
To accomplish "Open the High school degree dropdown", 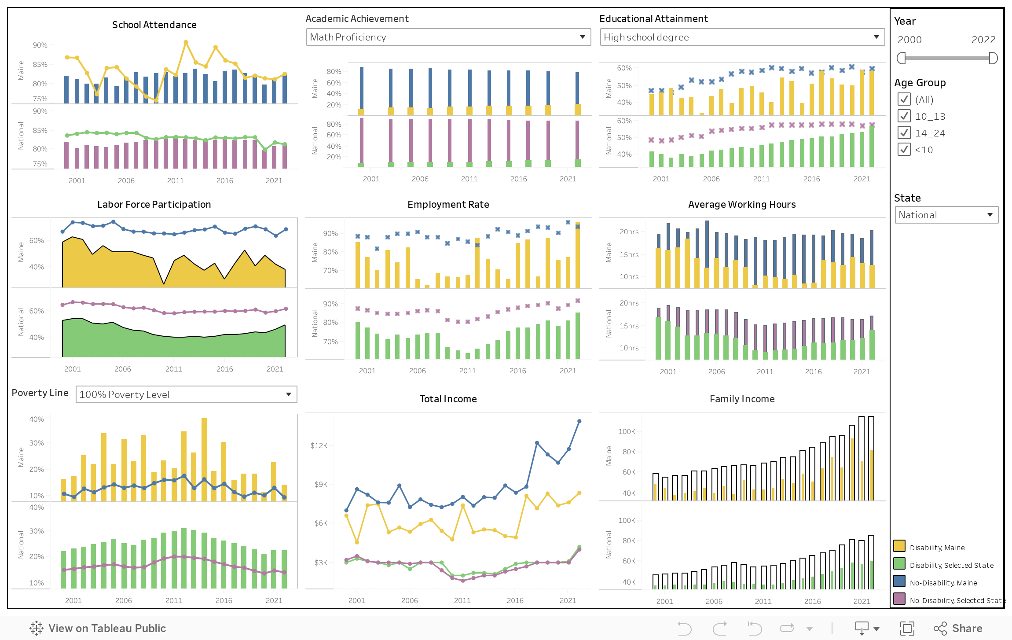I will tap(742, 37).
